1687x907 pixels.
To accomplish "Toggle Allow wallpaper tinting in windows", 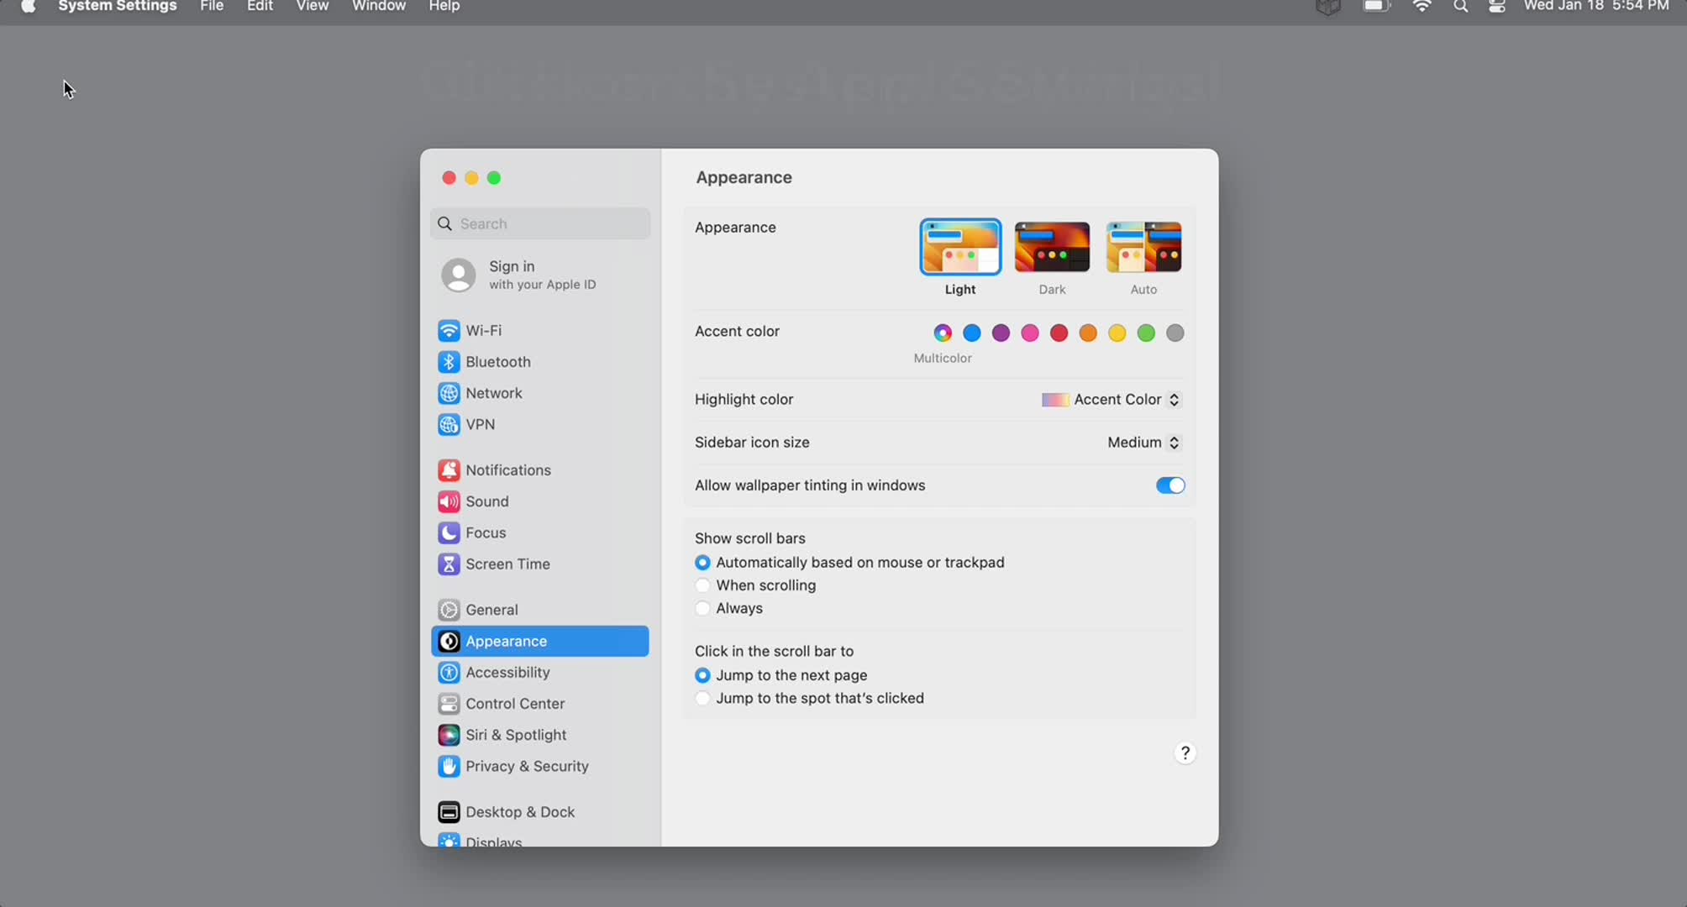I will tap(1170, 485).
